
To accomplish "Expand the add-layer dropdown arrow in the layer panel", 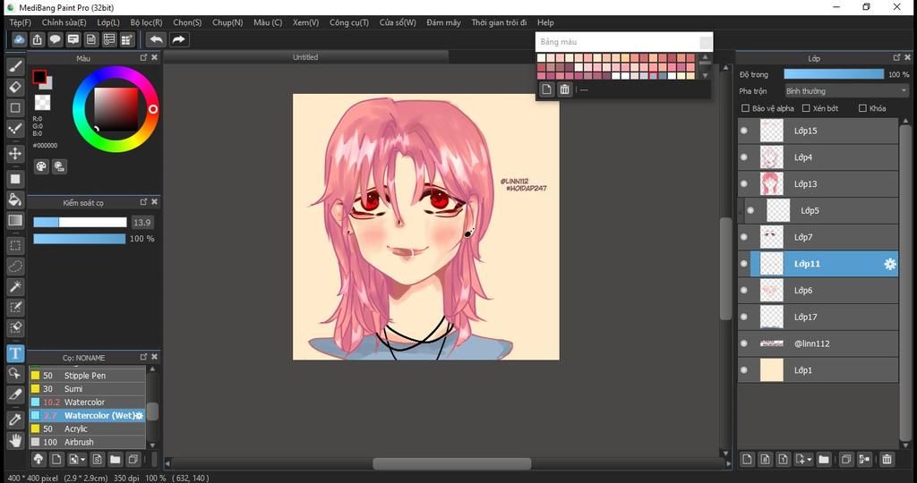I will click(x=810, y=460).
